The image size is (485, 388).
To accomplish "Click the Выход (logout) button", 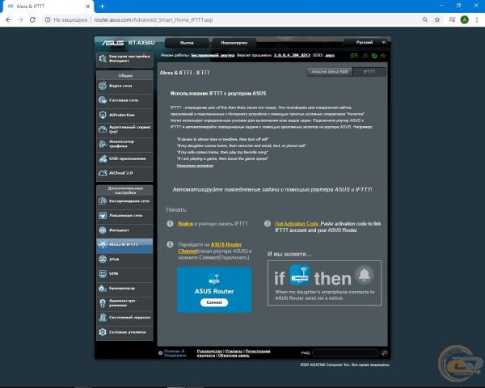I will click(187, 43).
